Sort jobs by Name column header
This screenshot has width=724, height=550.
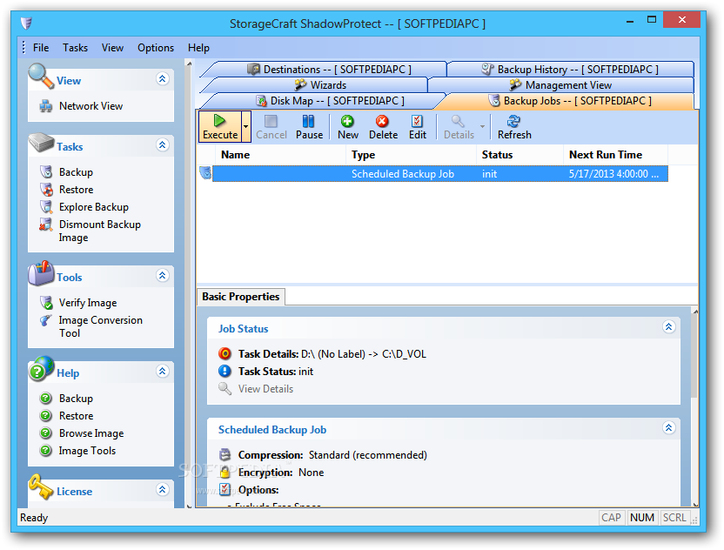point(281,155)
